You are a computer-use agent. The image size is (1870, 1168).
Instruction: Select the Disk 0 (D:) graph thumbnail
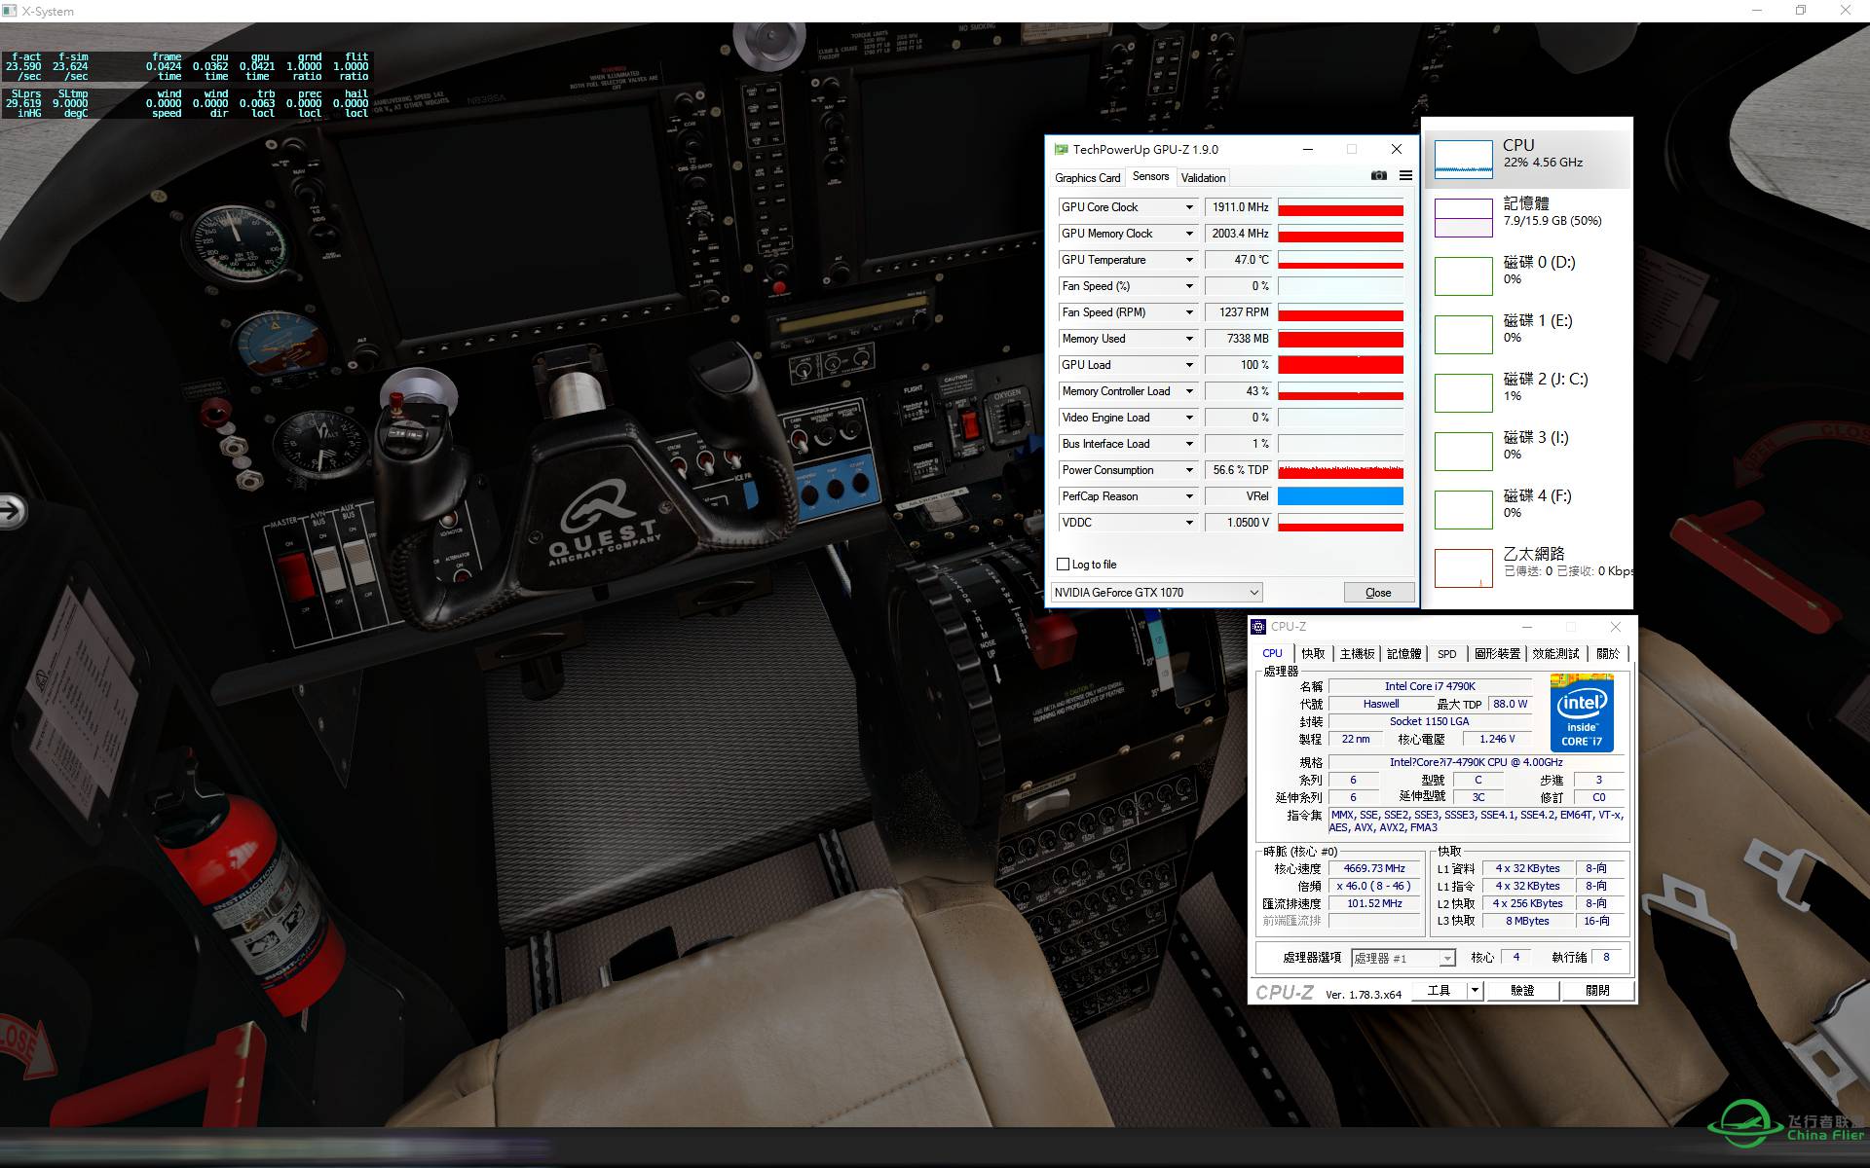point(1463,275)
